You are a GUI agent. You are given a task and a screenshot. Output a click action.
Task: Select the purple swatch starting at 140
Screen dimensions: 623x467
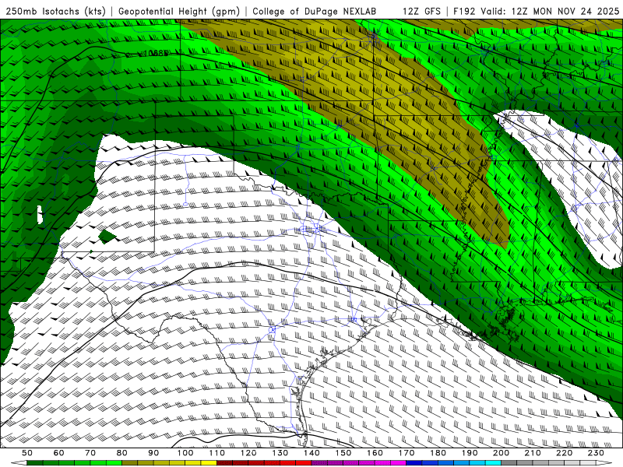click(x=319, y=462)
